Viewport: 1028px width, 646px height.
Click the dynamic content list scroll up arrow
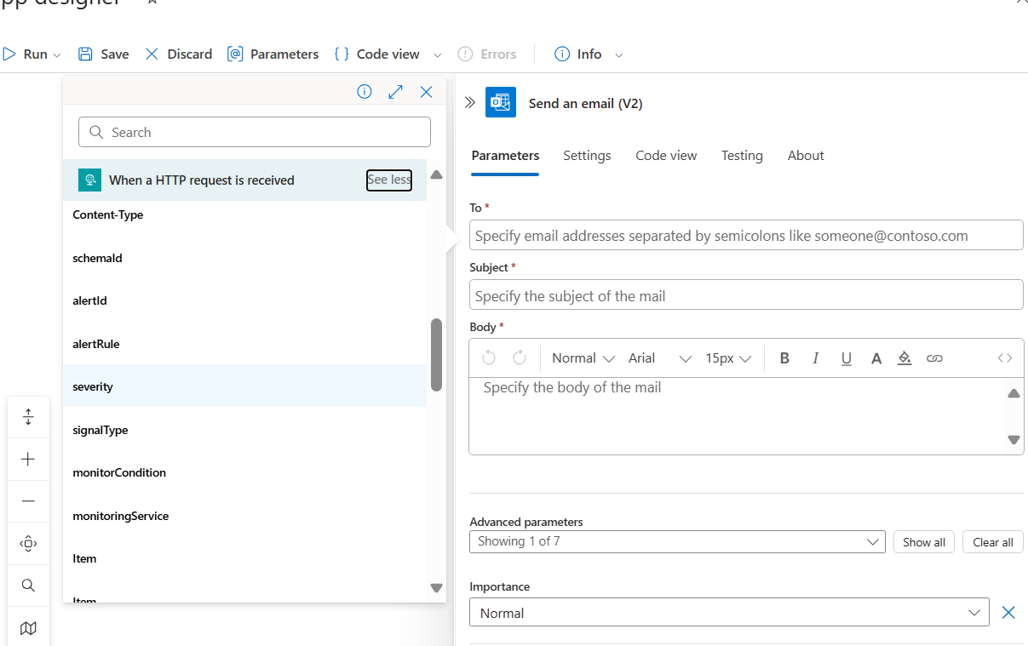[436, 174]
